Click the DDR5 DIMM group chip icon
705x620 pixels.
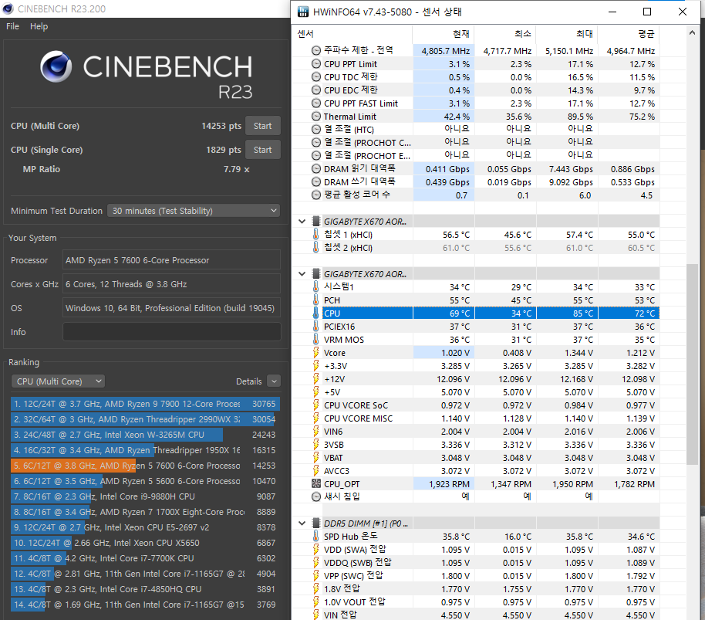point(316,523)
